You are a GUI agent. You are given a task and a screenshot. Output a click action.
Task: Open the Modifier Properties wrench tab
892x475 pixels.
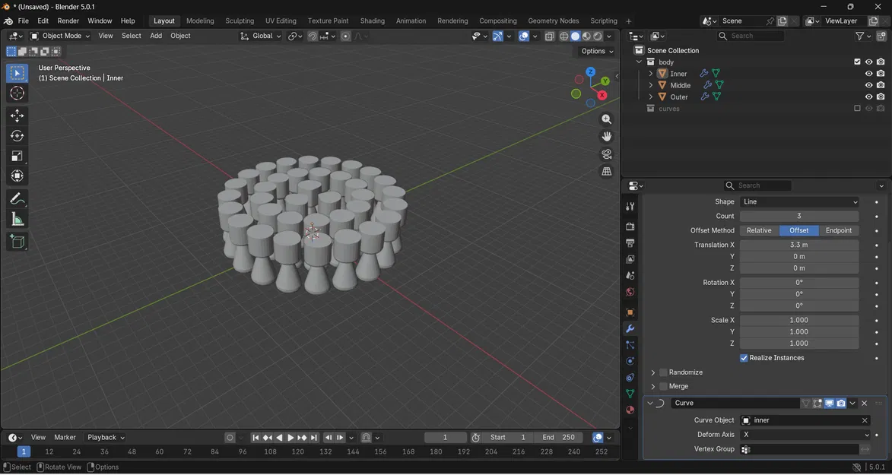pos(629,328)
